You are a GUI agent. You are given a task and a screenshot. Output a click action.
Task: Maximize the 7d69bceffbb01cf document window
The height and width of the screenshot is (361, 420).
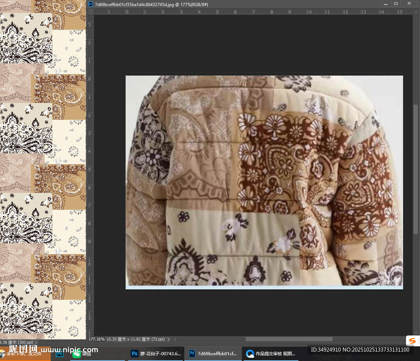(x=396, y=4)
